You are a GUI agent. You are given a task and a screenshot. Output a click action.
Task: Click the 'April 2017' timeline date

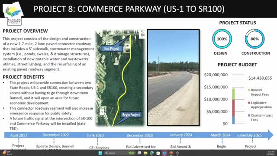pyautogui.click(x=19, y=135)
